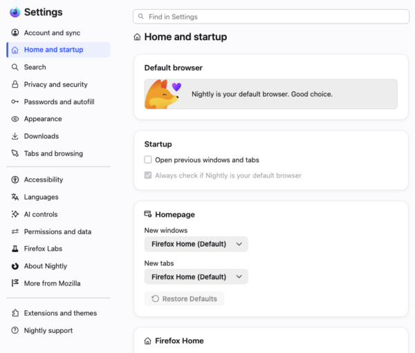The image size is (415, 353).
Task: Click the Firefox Home section heading
Action: point(179,341)
